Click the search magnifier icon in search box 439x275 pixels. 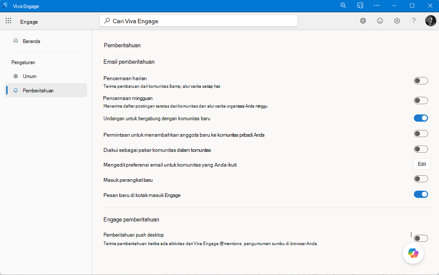(107, 21)
